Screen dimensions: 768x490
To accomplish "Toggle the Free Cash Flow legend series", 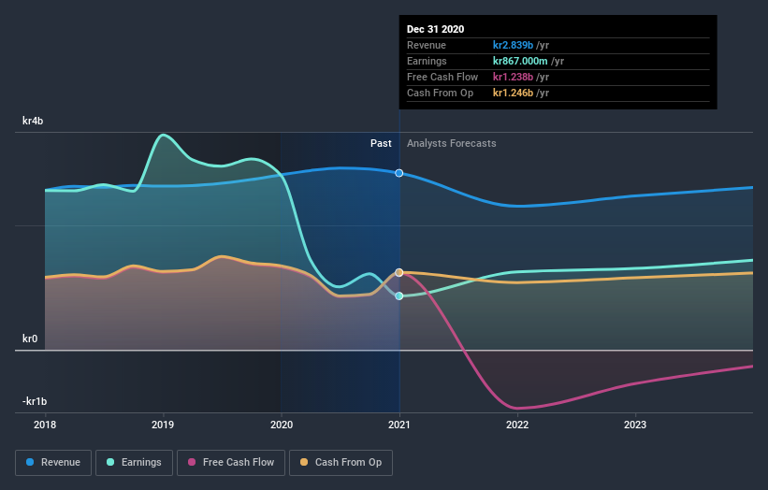I will (231, 463).
